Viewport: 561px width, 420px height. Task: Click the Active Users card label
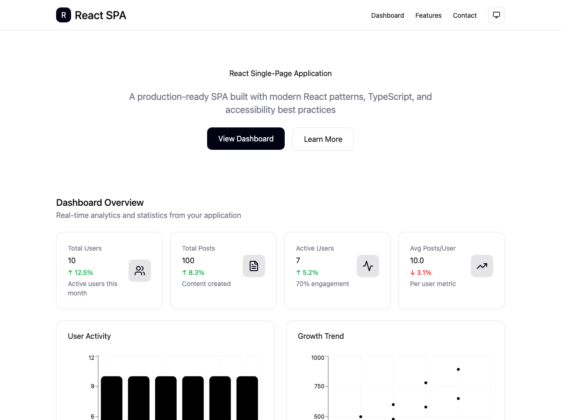[x=315, y=248]
